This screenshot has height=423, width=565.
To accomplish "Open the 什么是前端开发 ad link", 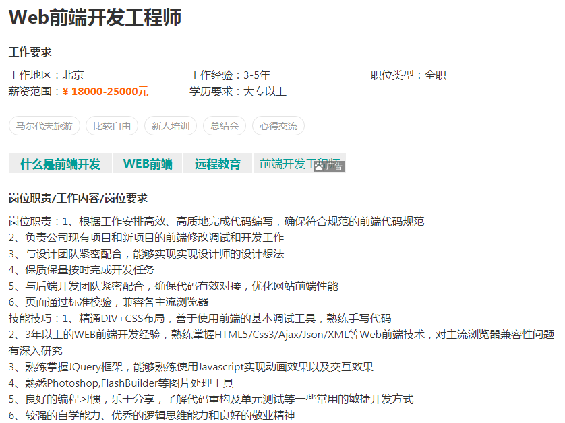I will pyautogui.click(x=60, y=164).
